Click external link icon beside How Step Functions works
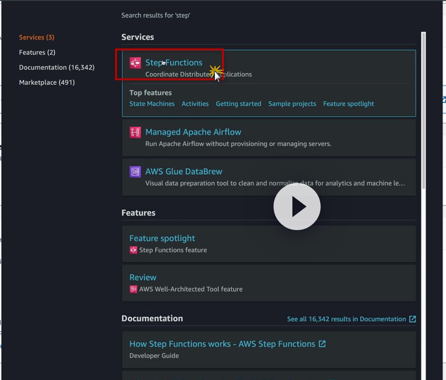 click(322, 344)
